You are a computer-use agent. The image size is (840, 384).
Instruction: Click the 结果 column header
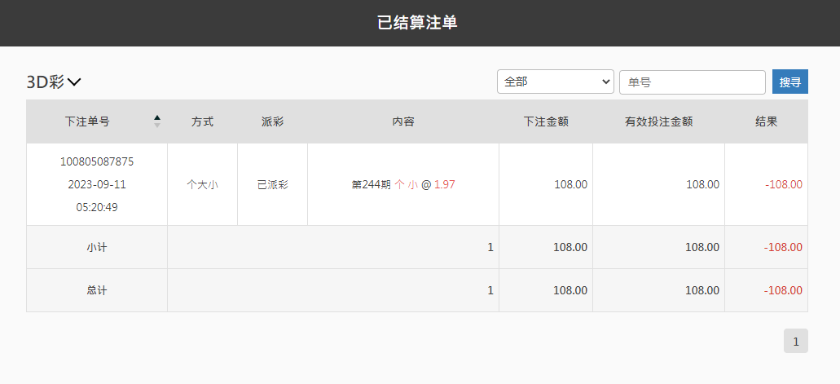pos(766,121)
